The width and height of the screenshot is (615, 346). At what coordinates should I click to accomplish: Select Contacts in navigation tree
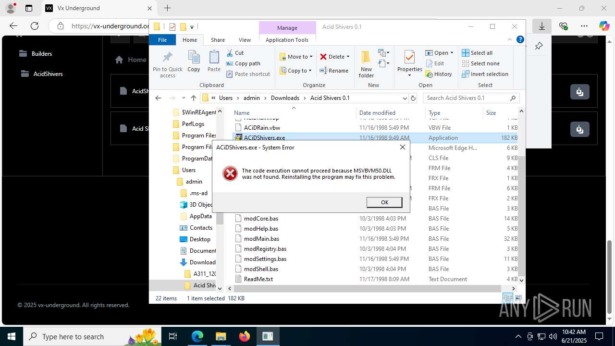click(200, 228)
